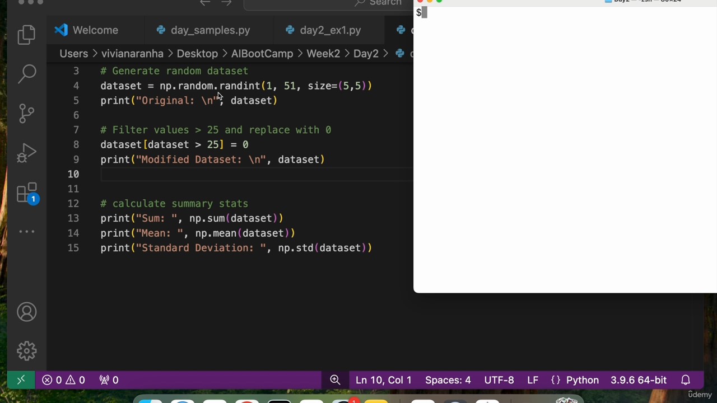Open the Accounts menu icon

(x=26, y=312)
